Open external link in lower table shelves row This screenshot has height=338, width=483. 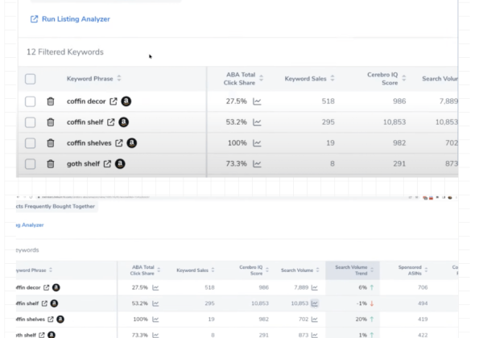(51, 319)
